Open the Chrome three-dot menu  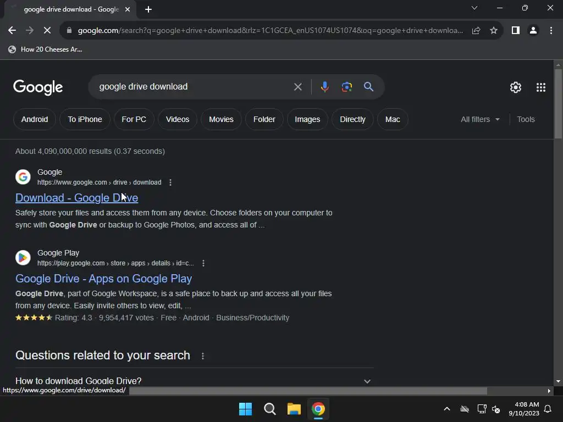551,31
